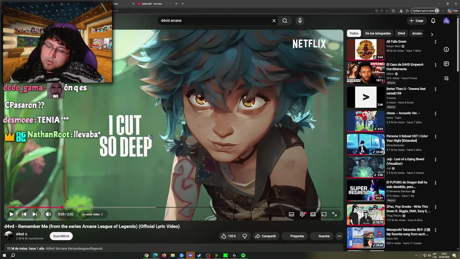
Task: Click 'Verifique que es usted' profile button
Action: 425,11
